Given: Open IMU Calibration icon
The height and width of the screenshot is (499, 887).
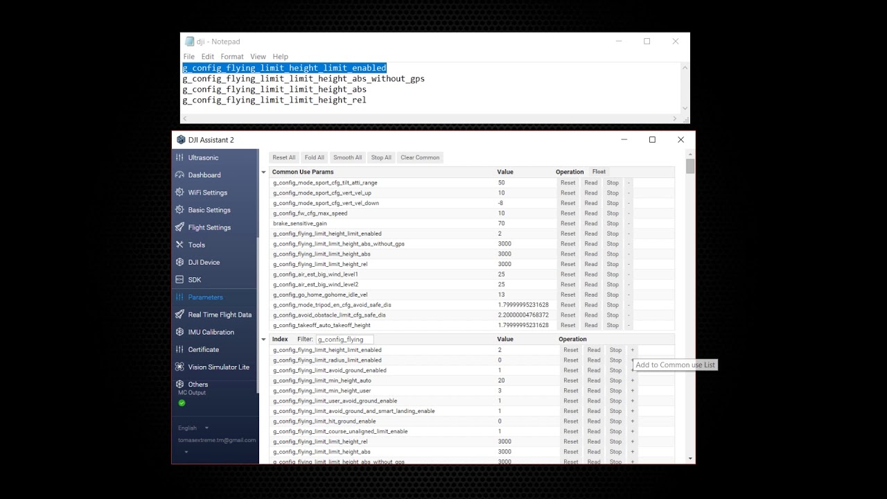Looking at the screenshot, I should click(180, 332).
